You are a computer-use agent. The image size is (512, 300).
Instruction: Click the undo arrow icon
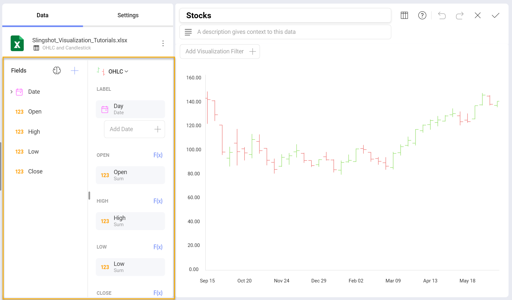442,15
